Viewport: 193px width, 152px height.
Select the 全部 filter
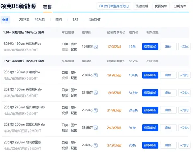(x=6, y=20)
